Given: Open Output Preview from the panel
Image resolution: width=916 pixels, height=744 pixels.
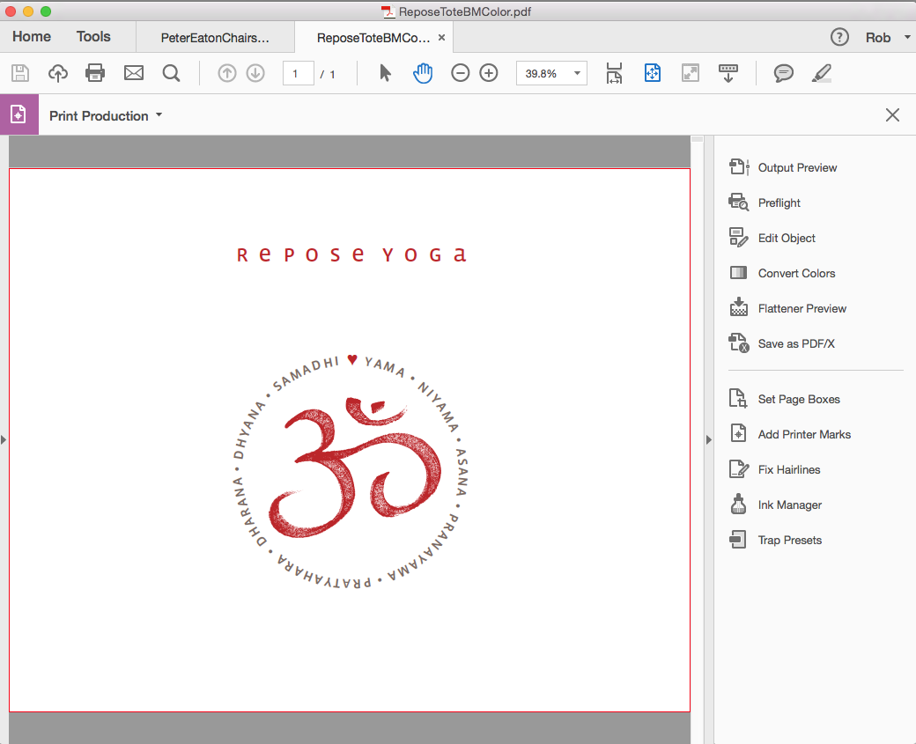Looking at the screenshot, I should [797, 167].
